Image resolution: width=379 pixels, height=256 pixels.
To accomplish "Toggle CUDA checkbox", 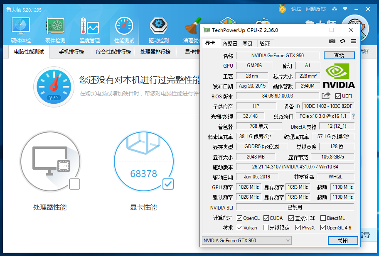I will 266,218.
